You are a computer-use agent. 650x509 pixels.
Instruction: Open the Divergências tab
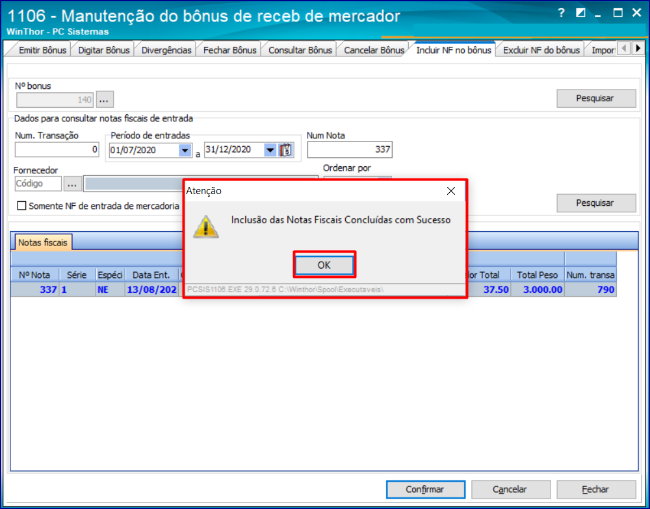click(x=166, y=50)
